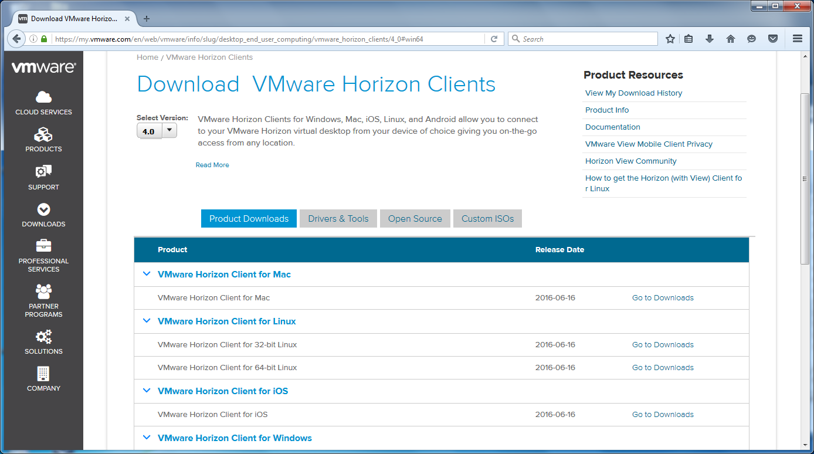This screenshot has width=814, height=454.
Task: Open How to get the Horizon Client for Linux link
Action: 664,183
